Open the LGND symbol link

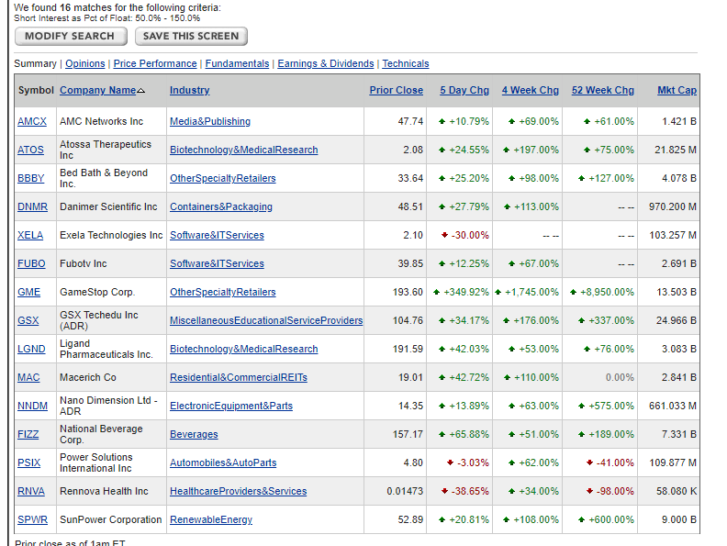(x=31, y=349)
